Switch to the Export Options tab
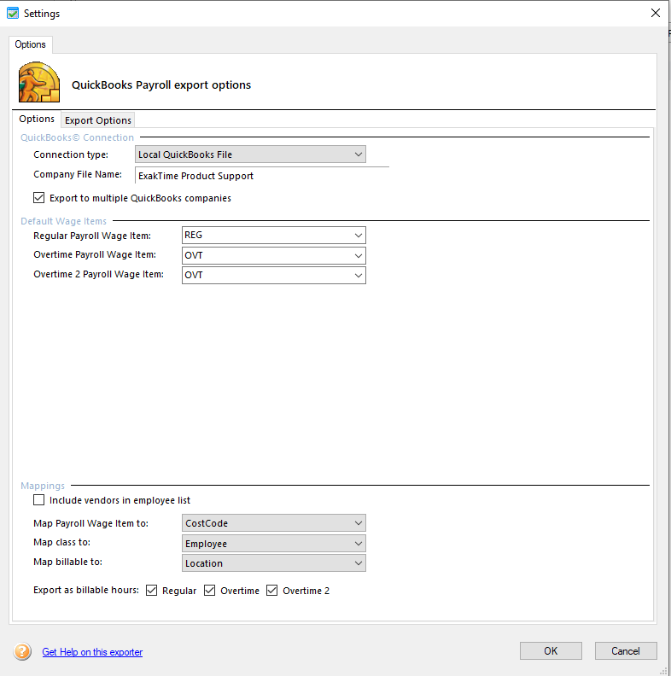 tap(98, 120)
